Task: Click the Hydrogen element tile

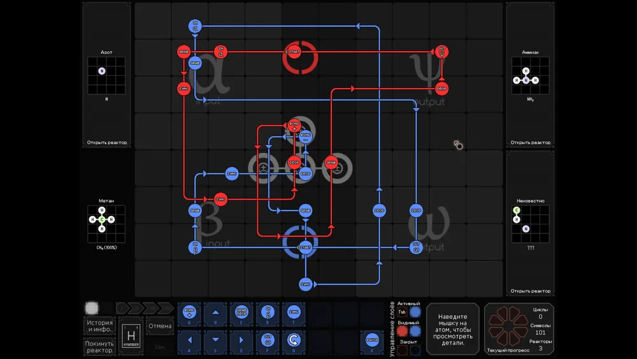Action: click(131, 335)
